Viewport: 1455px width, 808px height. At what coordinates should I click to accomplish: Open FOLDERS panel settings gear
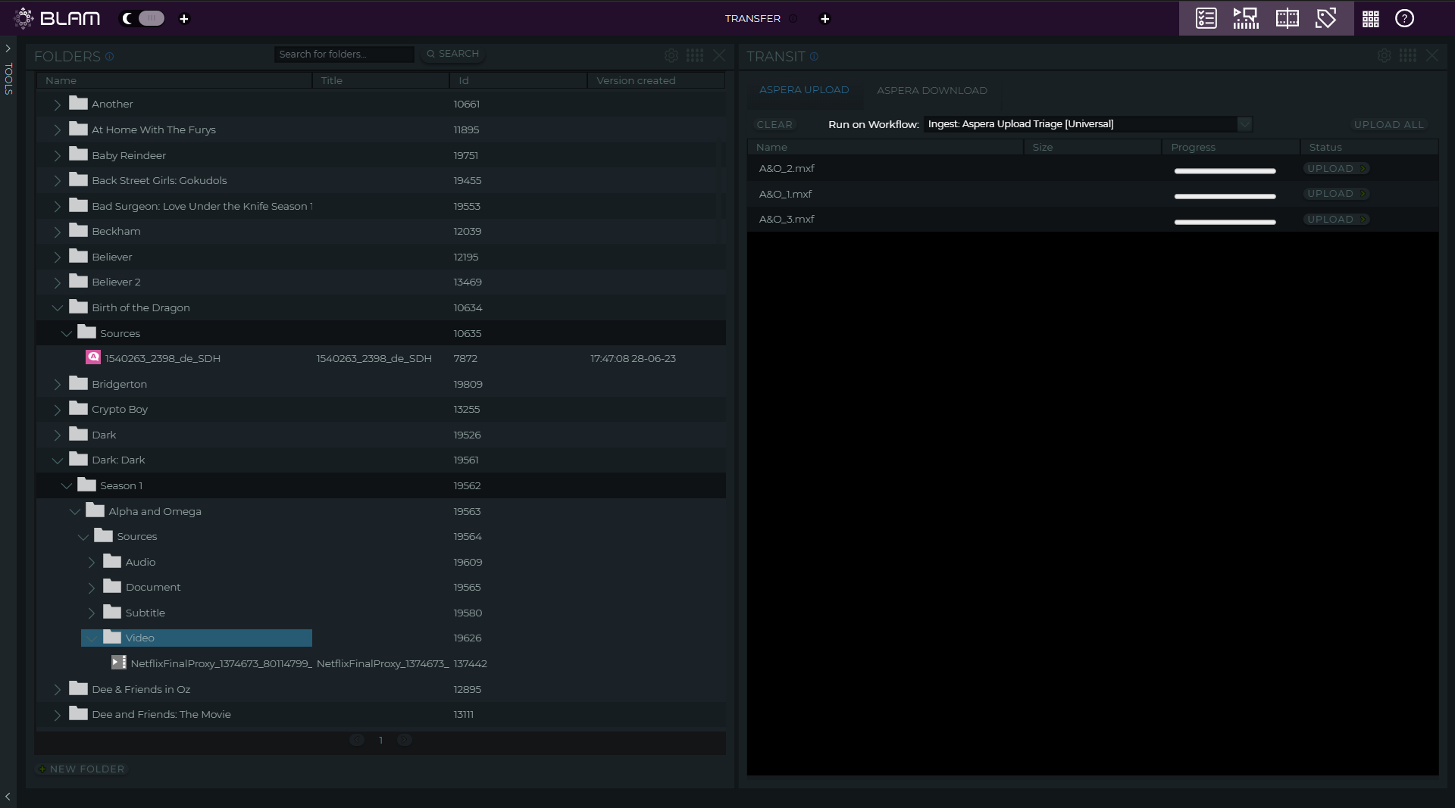[671, 55]
